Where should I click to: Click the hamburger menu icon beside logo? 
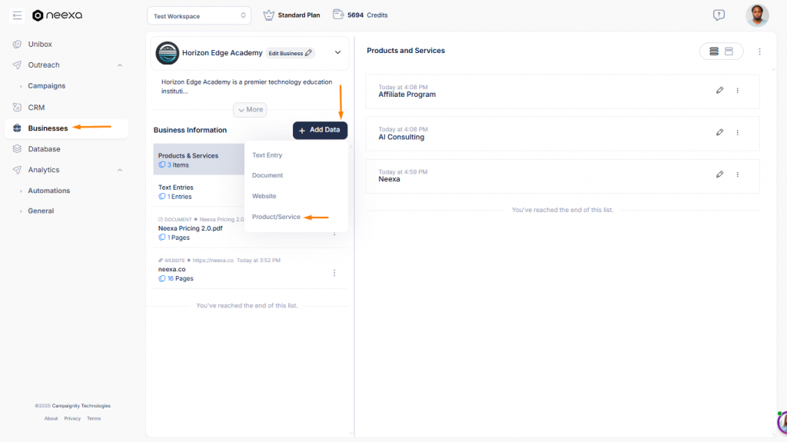pos(17,15)
